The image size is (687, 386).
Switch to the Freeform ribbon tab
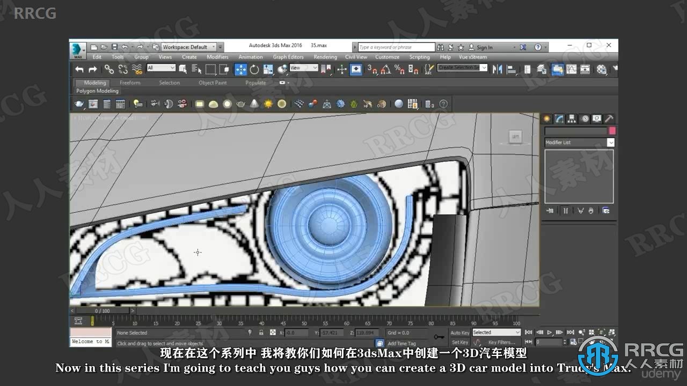click(x=130, y=83)
